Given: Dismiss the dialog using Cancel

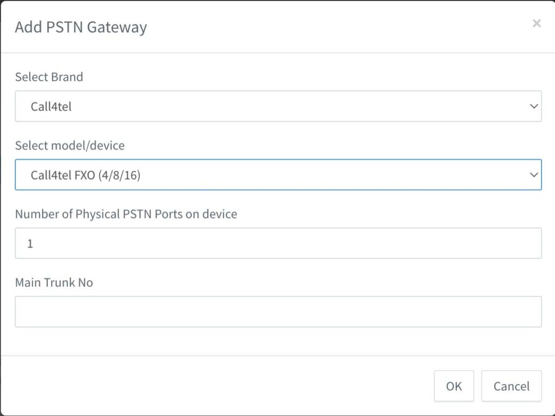Looking at the screenshot, I should [x=511, y=386].
